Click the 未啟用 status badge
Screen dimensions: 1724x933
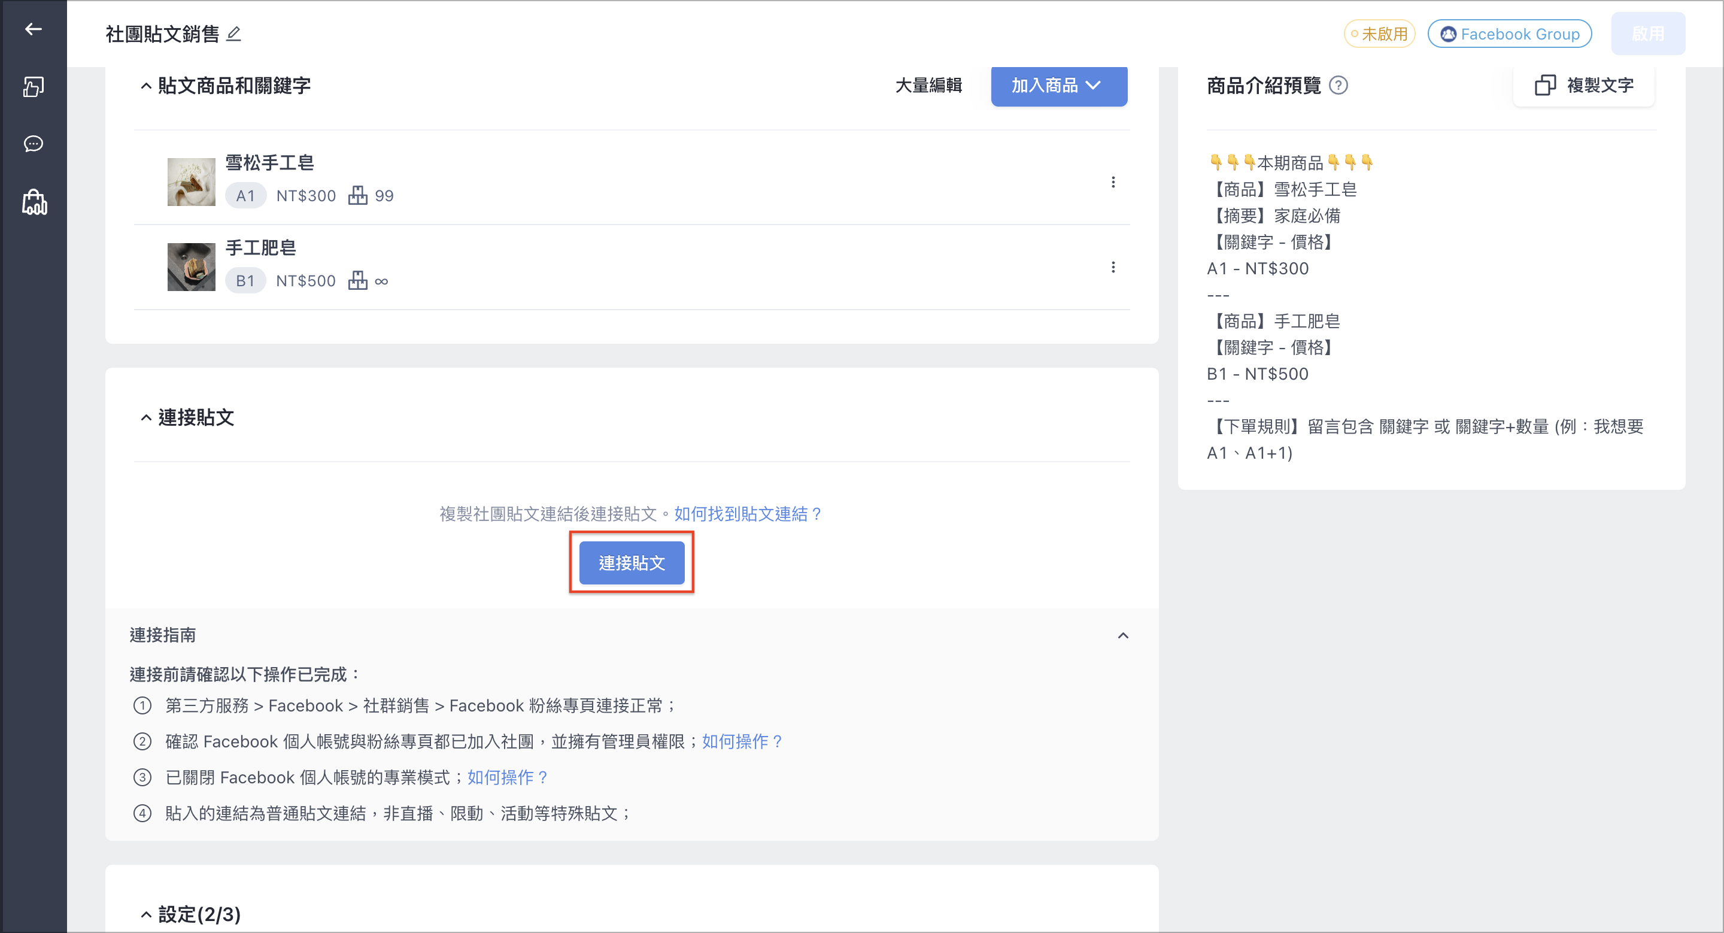click(x=1379, y=34)
